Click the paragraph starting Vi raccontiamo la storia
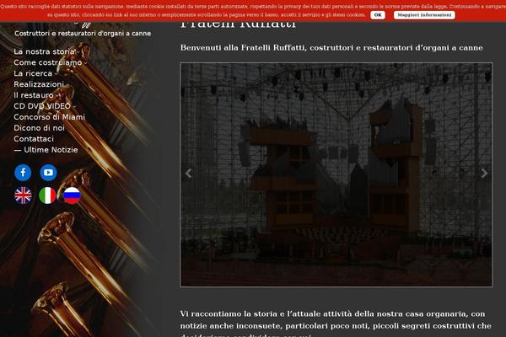This screenshot has height=337, width=506. 336,324
